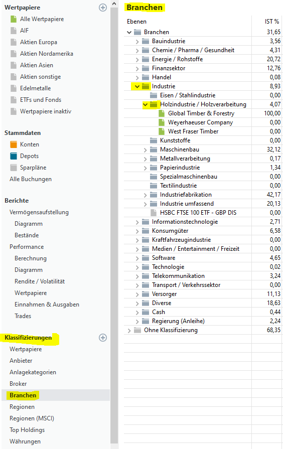Click the folder icon of Cash
This screenshot has width=283, height=449.
(146, 312)
